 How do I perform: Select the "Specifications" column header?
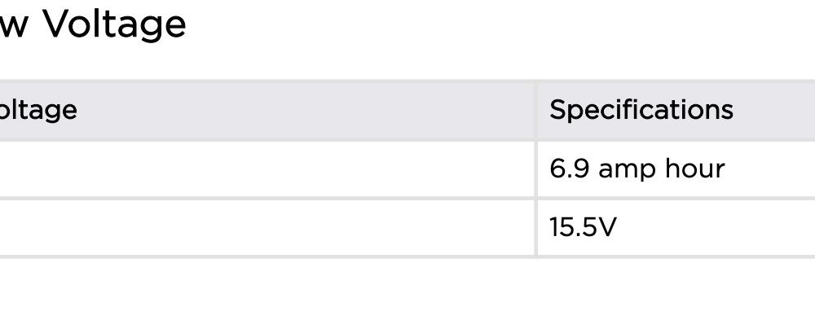click(x=641, y=110)
